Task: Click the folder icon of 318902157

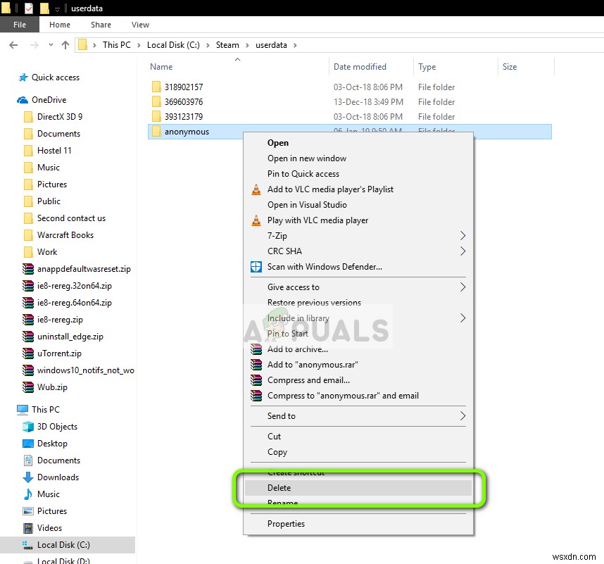Action: click(156, 87)
